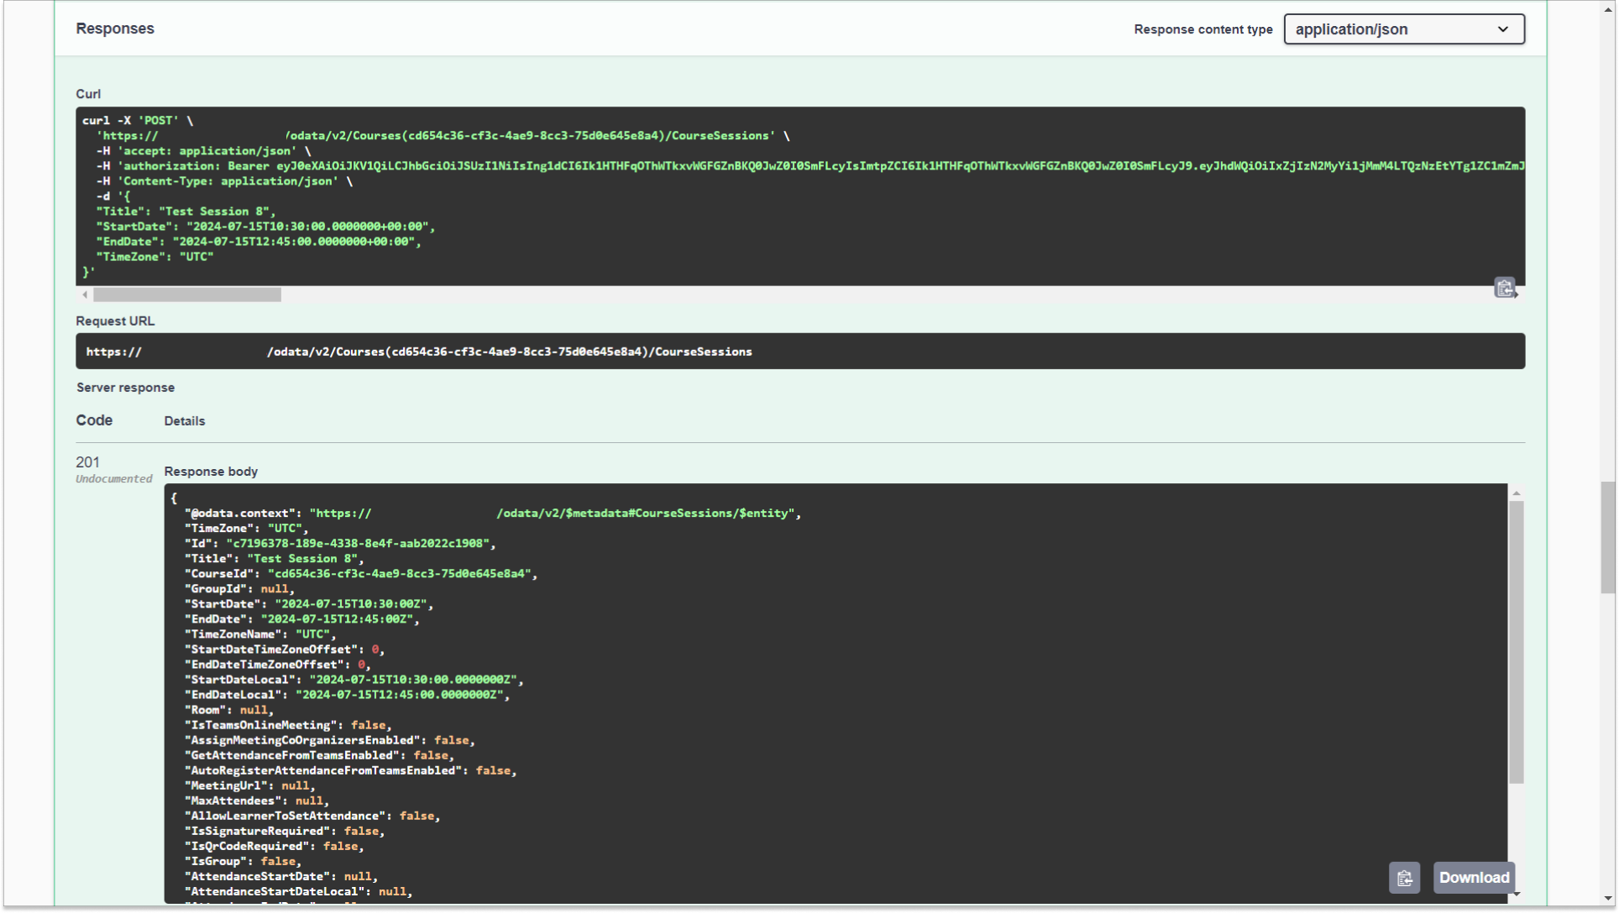Click the application/json dropdown chevron
Screen dimensions: 1619x913
pos(1503,29)
